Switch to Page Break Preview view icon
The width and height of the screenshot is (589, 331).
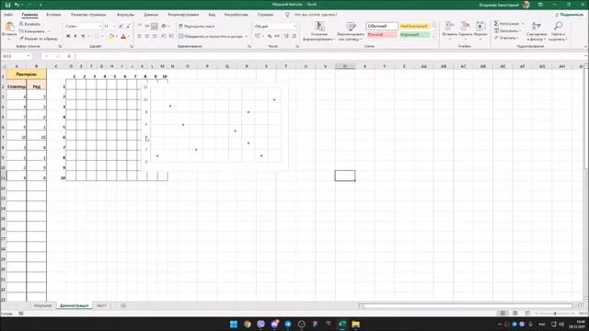tap(527, 313)
